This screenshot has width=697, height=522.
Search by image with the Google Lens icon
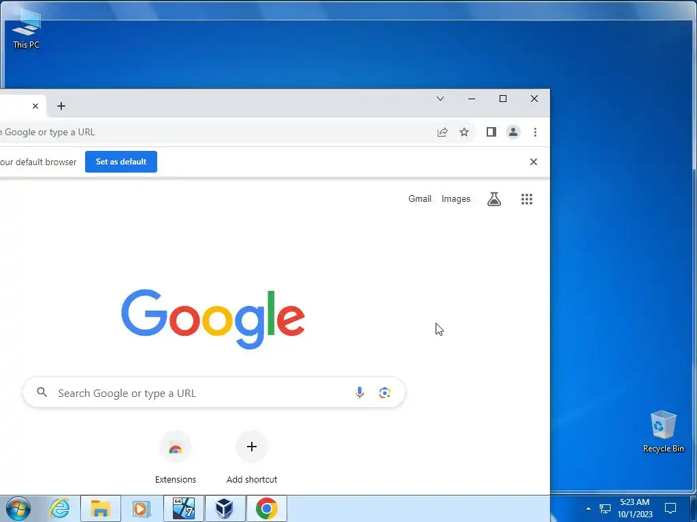click(x=385, y=392)
